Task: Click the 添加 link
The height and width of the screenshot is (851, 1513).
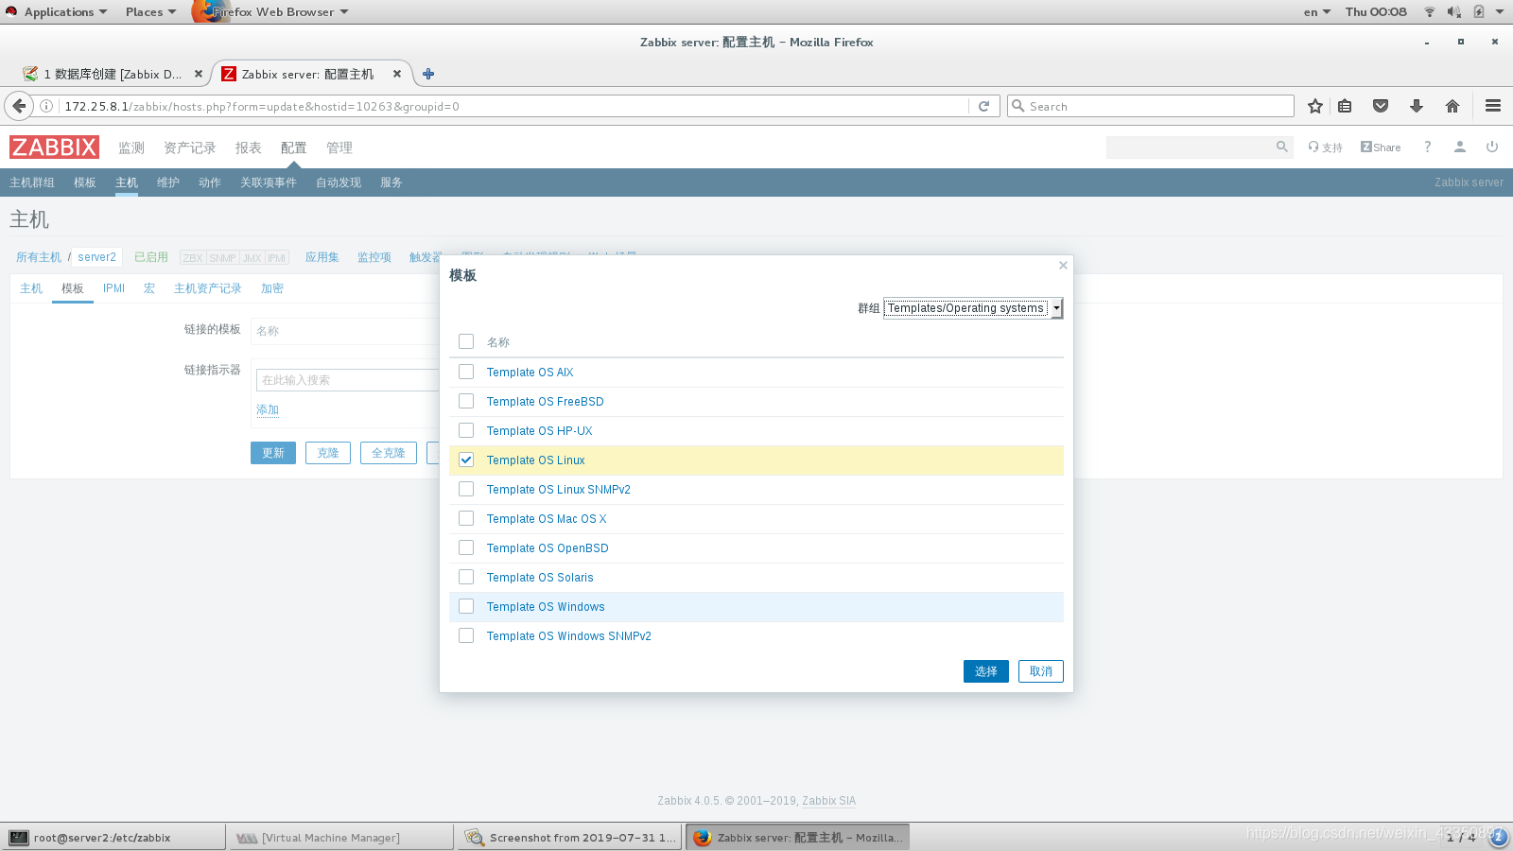Action: [x=268, y=409]
